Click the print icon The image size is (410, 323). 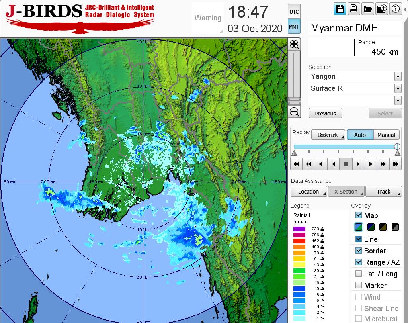tap(353, 9)
